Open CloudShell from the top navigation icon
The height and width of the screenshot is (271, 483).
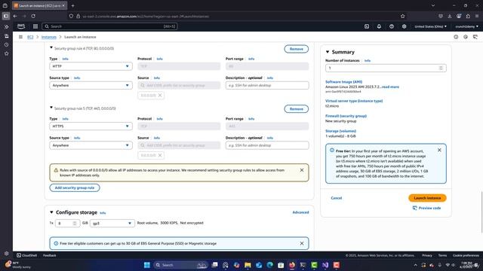point(367,26)
